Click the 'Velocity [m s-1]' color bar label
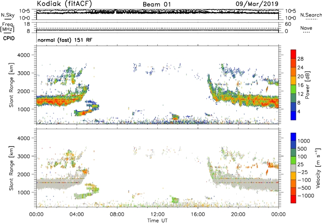This screenshot has height=223, width=322. [318, 168]
